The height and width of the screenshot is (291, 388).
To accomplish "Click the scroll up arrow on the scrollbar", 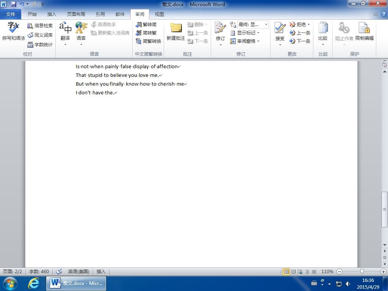I will pos(385,72).
